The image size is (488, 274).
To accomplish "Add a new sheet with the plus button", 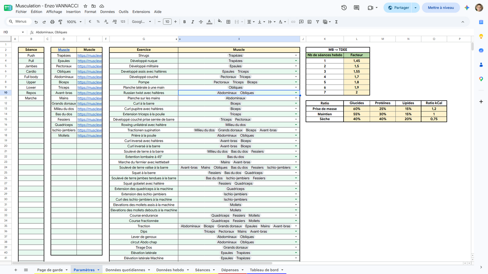I will (x=16, y=270).
